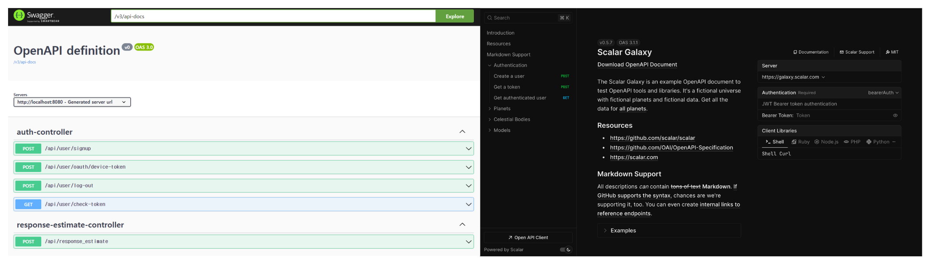The width and height of the screenshot is (930, 264).
Task: Click the Swagger logo icon
Action: (x=19, y=15)
